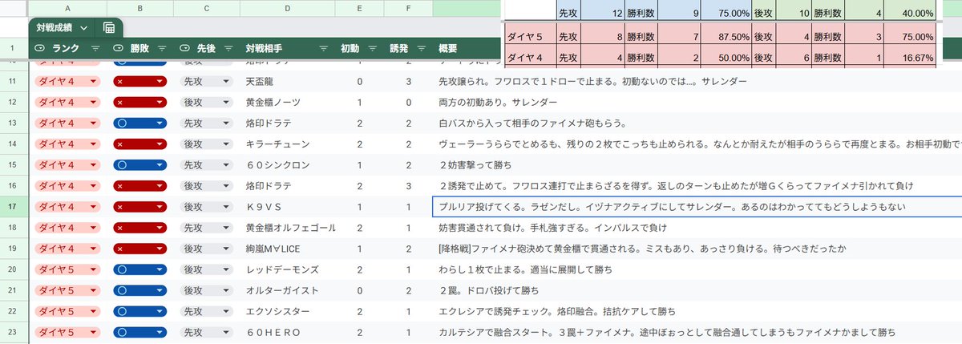Open the ダイヤ4 rank dropdown in row 11
Image resolution: width=962 pixels, height=344 pixels.
[67, 81]
